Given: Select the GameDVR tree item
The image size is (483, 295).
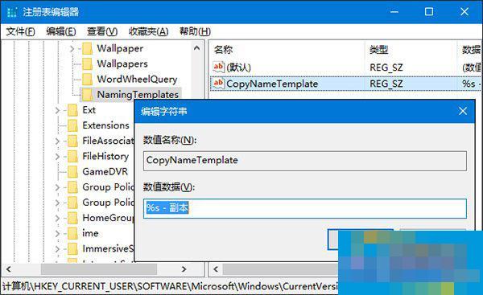Looking at the screenshot, I should point(105,172).
